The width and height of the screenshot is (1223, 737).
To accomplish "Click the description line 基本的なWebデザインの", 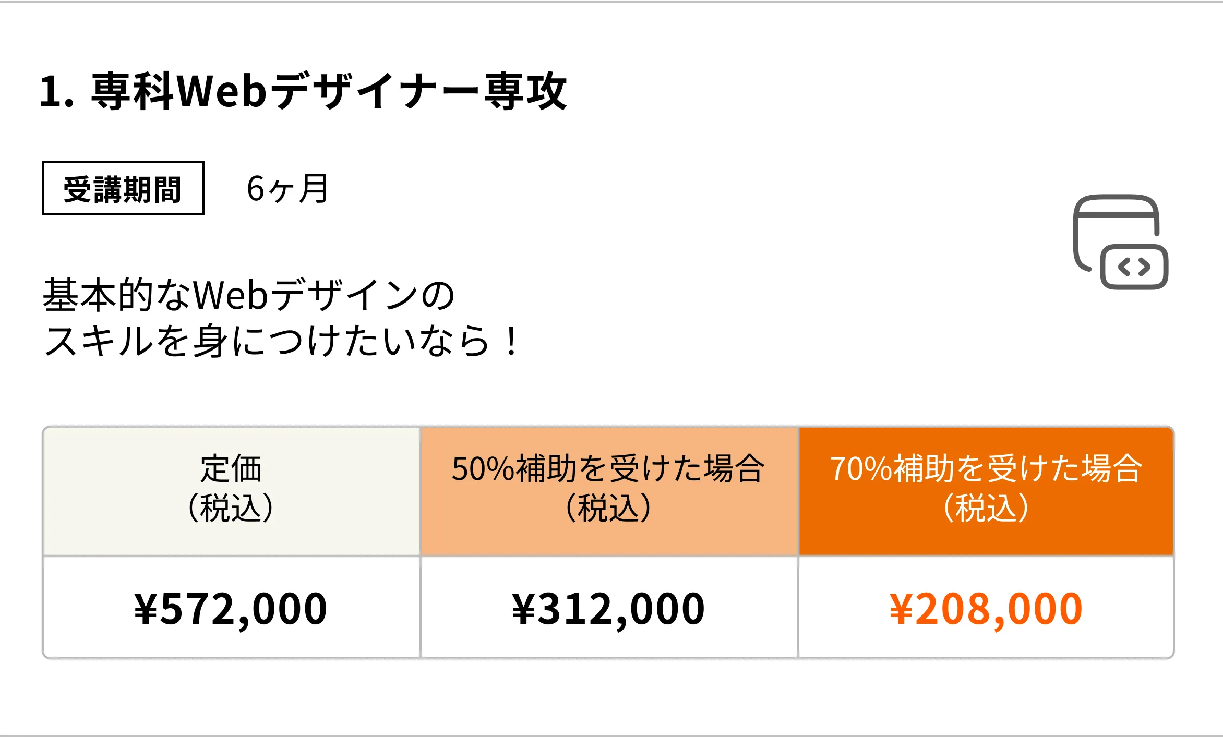I will point(249,295).
